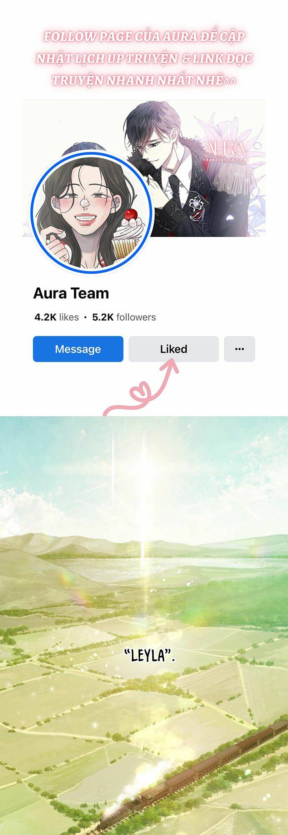
Task: Click the Aura Team page name
Action: tap(71, 294)
